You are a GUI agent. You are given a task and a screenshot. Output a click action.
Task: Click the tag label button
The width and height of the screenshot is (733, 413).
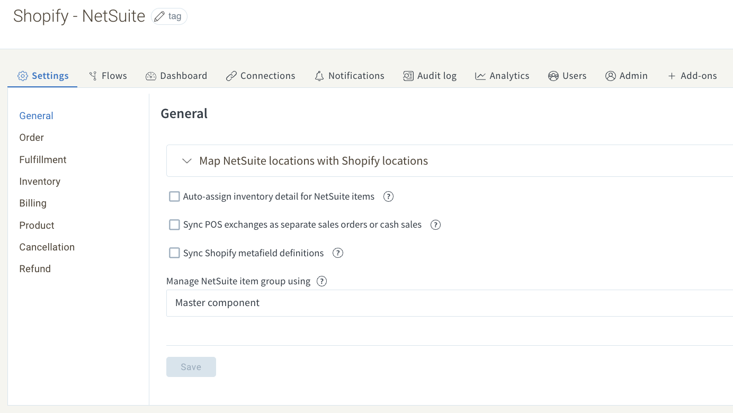point(169,16)
